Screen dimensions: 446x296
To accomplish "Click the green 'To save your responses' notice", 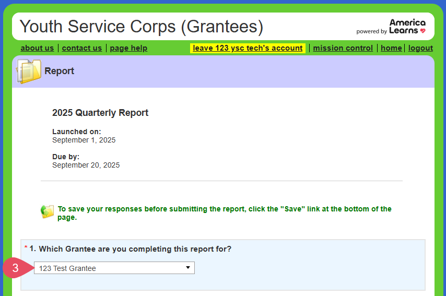I will click(x=225, y=213).
